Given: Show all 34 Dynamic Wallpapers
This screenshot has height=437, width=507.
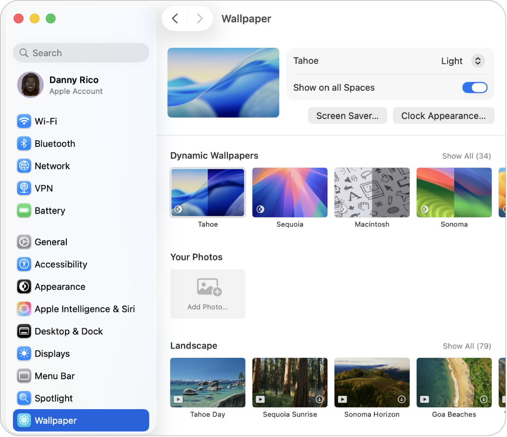Looking at the screenshot, I should coord(466,156).
